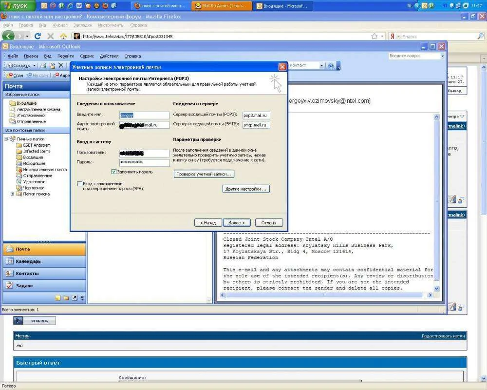The height and width of the screenshot is (390, 487).
Task: Click the 'Другие настройки...' button
Action: [x=246, y=189]
